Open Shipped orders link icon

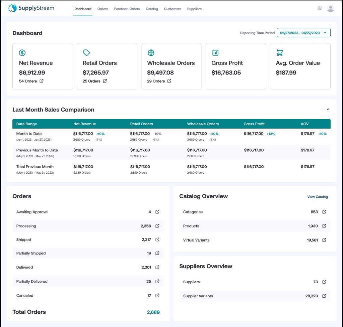(x=157, y=239)
